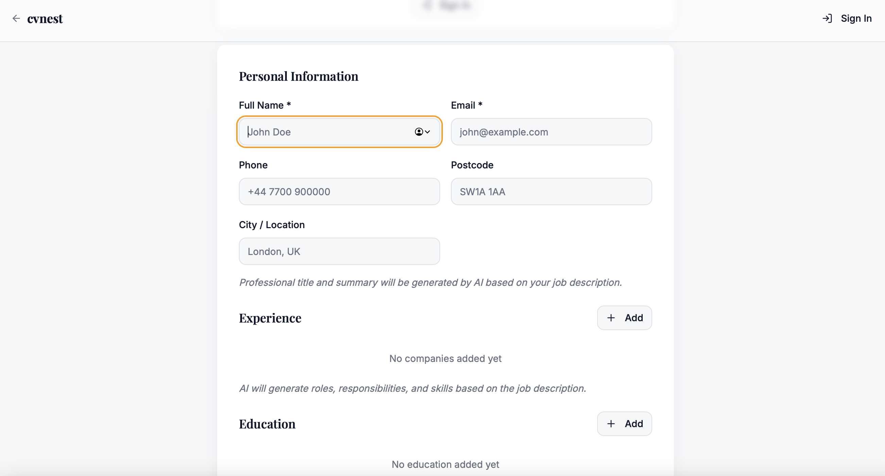The height and width of the screenshot is (476, 885).
Task: Focus the Full Name input field
Action: click(x=326, y=132)
